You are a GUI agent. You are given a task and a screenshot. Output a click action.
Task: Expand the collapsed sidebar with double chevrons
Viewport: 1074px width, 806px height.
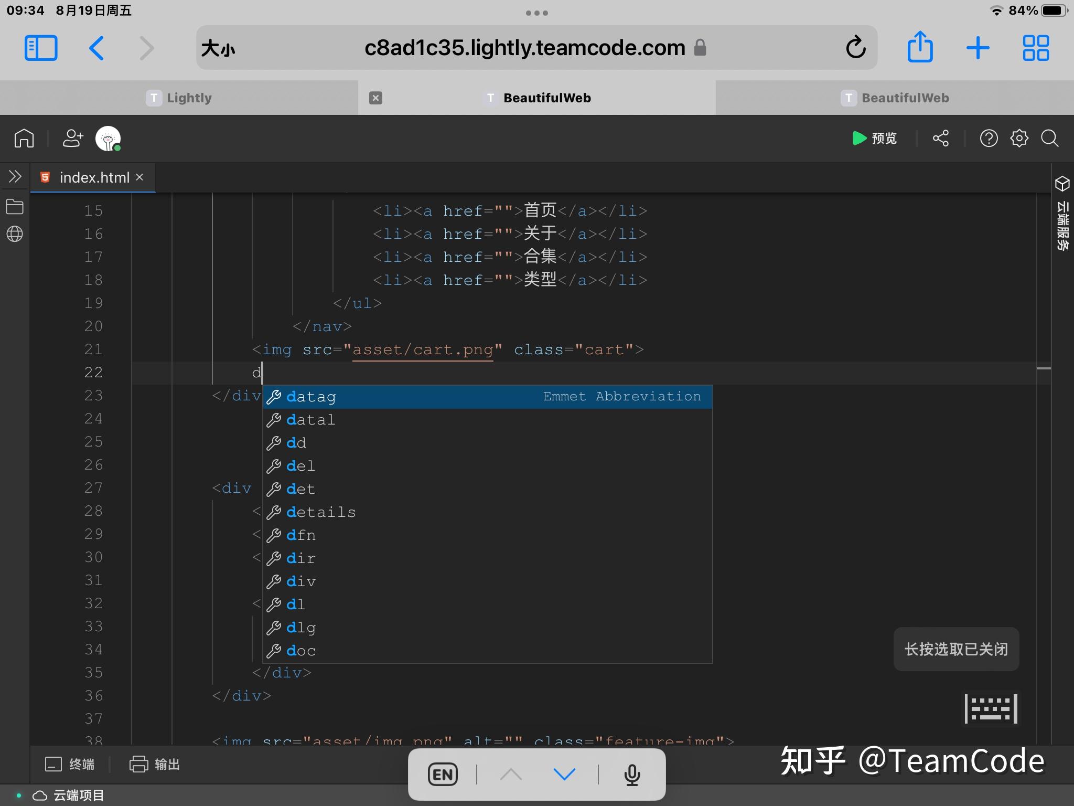[14, 176]
